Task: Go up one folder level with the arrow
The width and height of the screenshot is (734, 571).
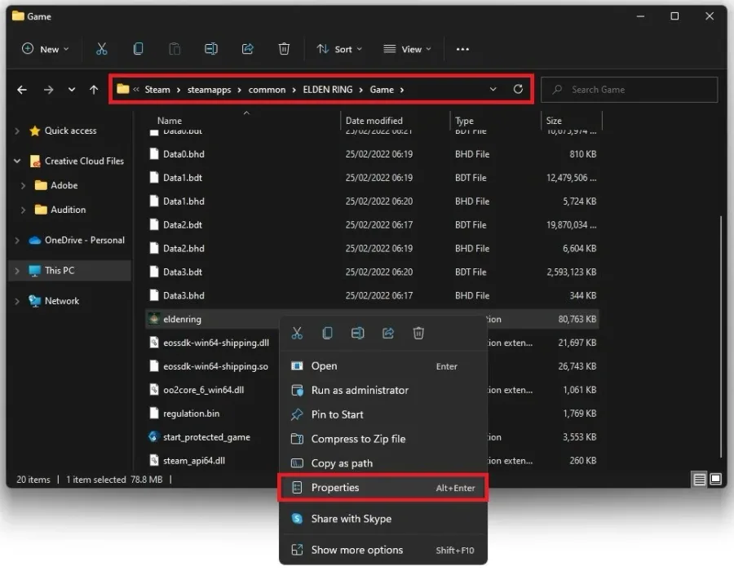Action: [x=94, y=89]
